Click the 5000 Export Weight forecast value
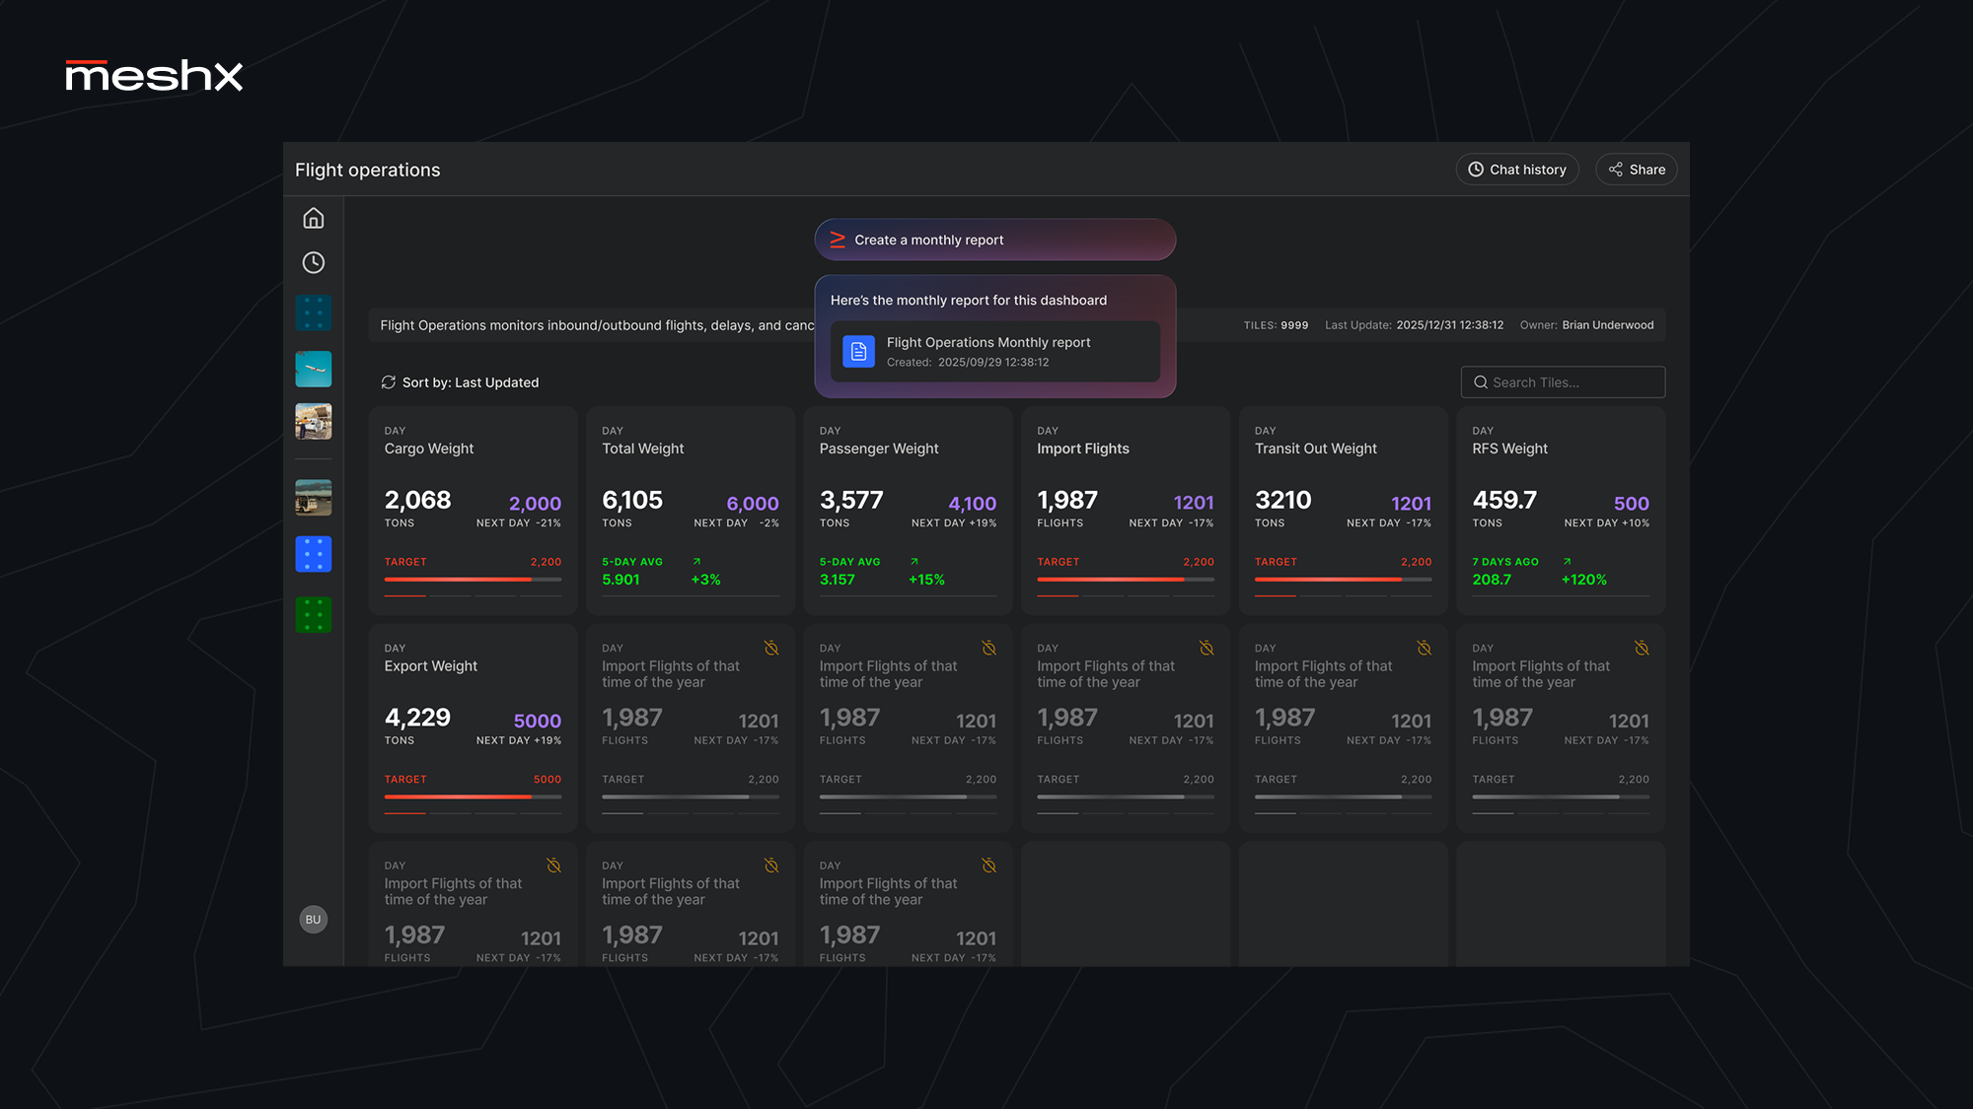The height and width of the screenshot is (1109, 1973). click(x=537, y=722)
